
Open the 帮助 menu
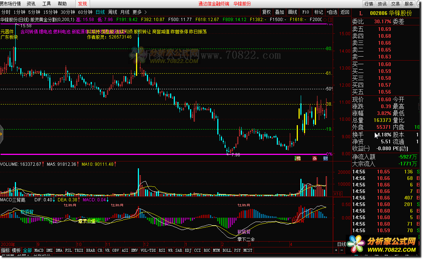point(62,4)
